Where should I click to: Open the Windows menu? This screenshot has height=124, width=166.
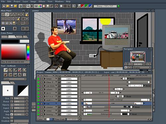tap(59, 1)
